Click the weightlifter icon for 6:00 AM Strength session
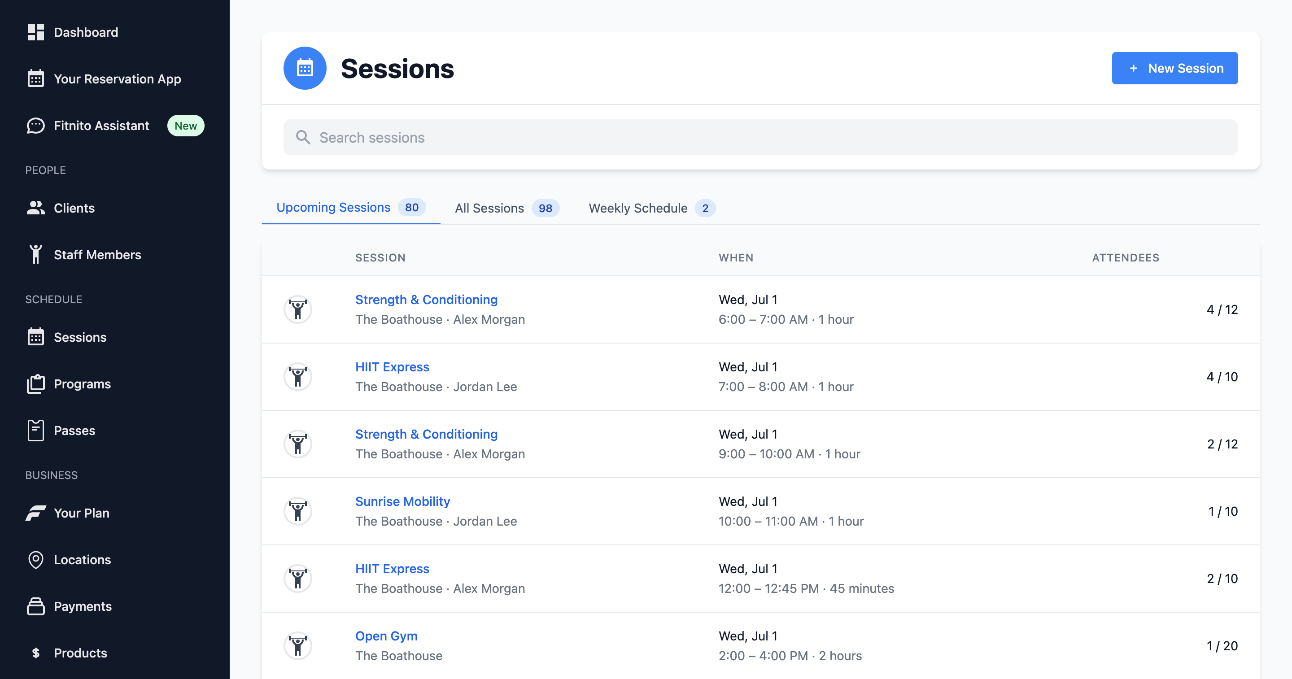This screenshot has height=679, width=1292. [x=298, y=309]
